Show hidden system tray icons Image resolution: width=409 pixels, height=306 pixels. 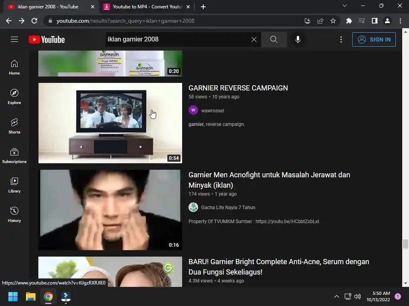pos(337,296)
